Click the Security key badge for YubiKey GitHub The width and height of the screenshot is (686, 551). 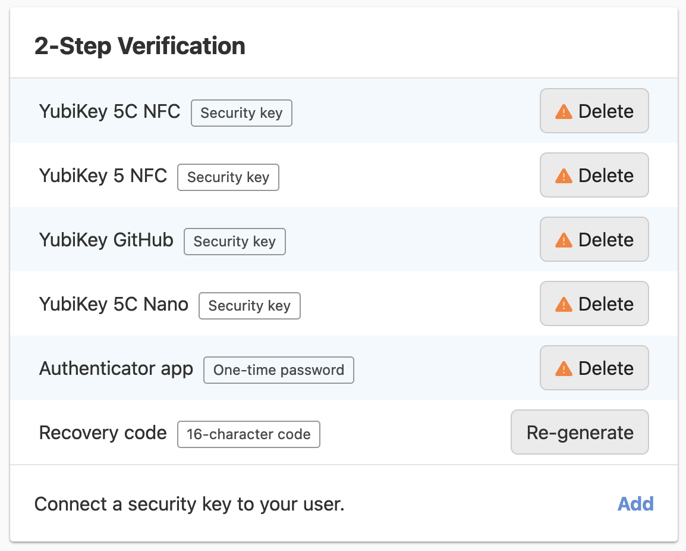coord(235,242)
